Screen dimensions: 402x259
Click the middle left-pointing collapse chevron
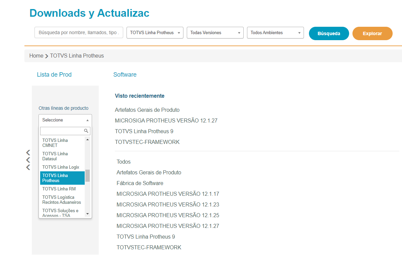(28, 160)
